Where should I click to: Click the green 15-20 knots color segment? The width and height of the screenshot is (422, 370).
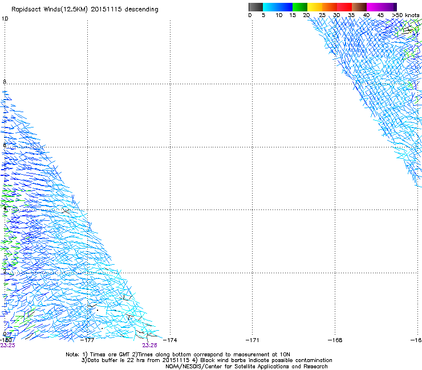300,7
